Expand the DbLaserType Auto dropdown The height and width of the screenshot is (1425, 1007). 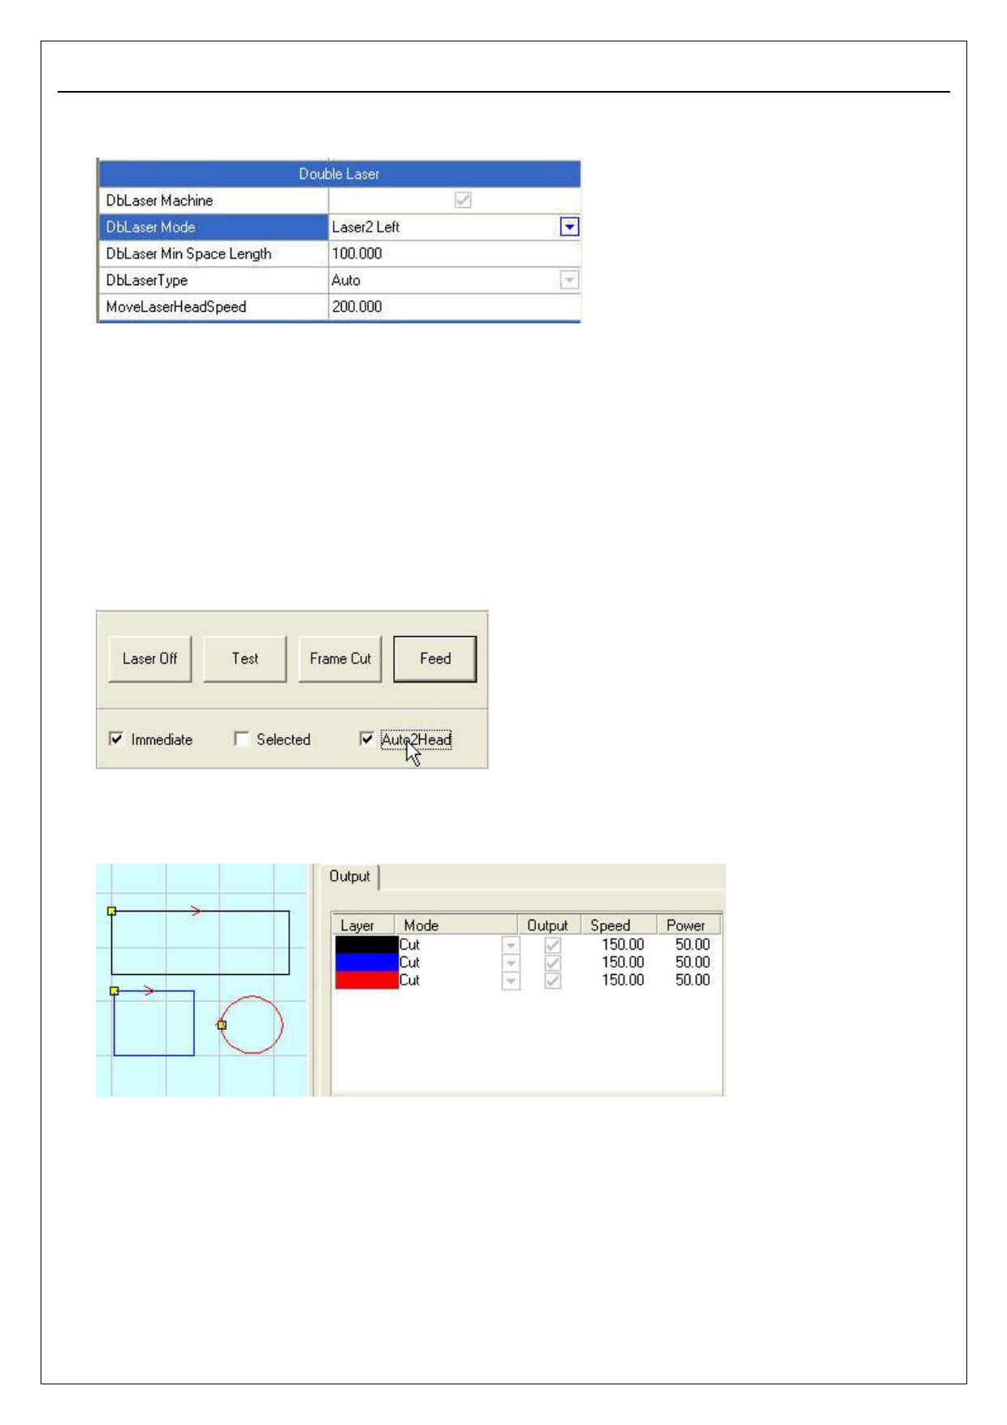point(569,280)
